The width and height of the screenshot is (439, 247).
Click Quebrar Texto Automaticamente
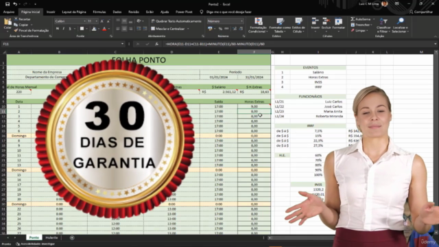tap(176, 21)
